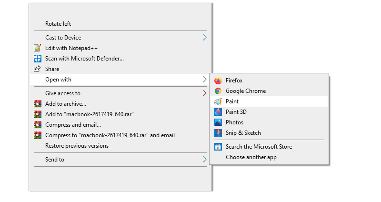Expand the Send to submenu arrow
Viewport: 381px width, 202px height.
tap(205, 160)
